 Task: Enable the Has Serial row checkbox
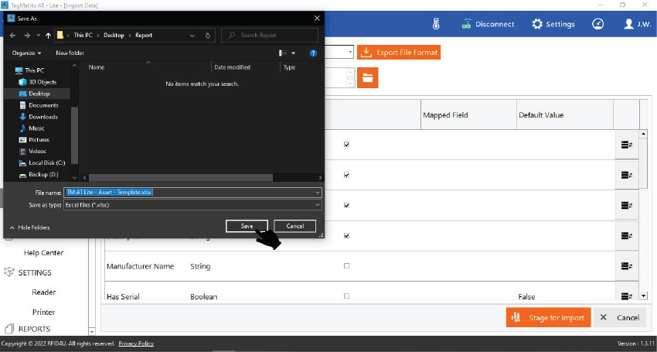tap(346, 296)
